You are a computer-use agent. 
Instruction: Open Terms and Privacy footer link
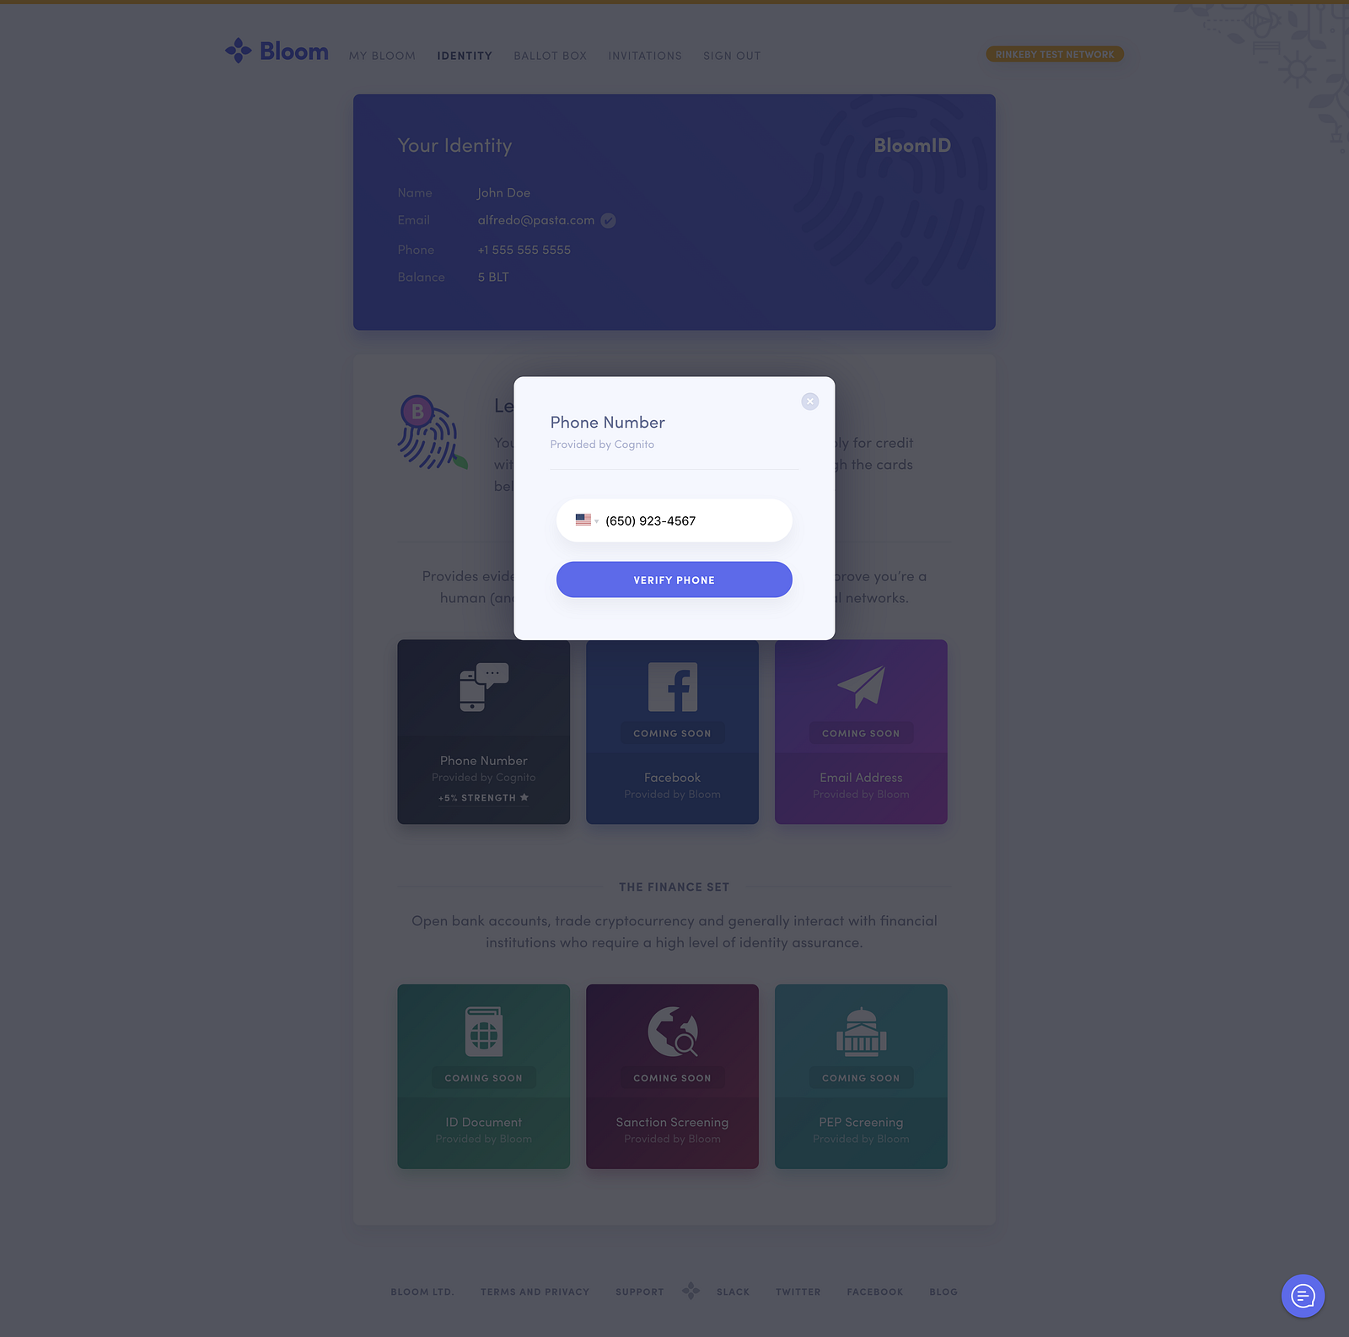(535, 1292)
